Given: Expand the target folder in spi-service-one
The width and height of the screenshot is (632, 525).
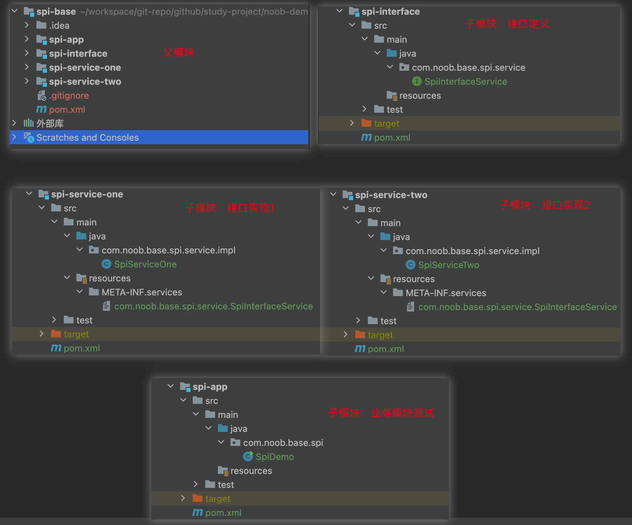Looking at the screenshot, I should tap(41, 334).
